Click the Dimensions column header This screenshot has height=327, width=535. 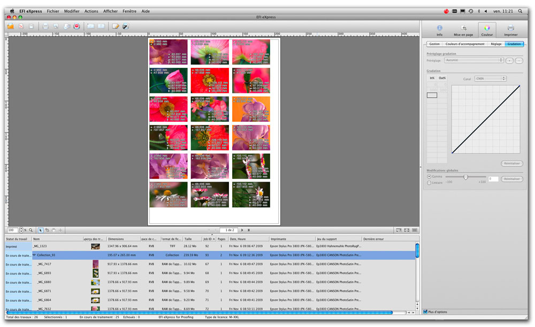pos(124,239)
